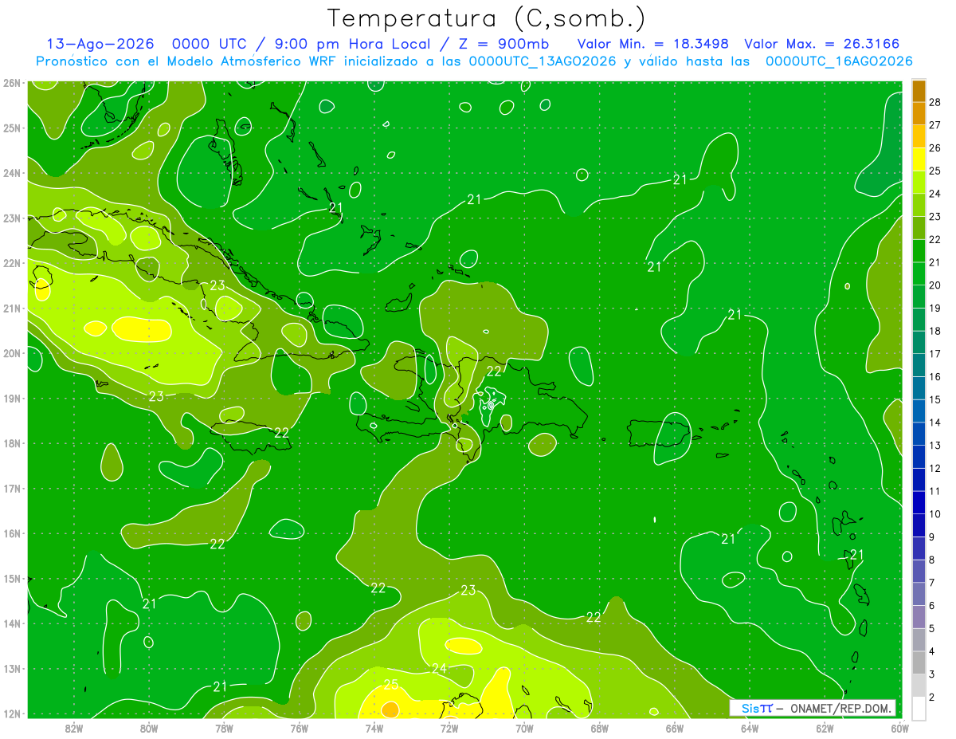
Task: Click the blue color bar segment between 14 and 15
Action: tap(919, 411)
